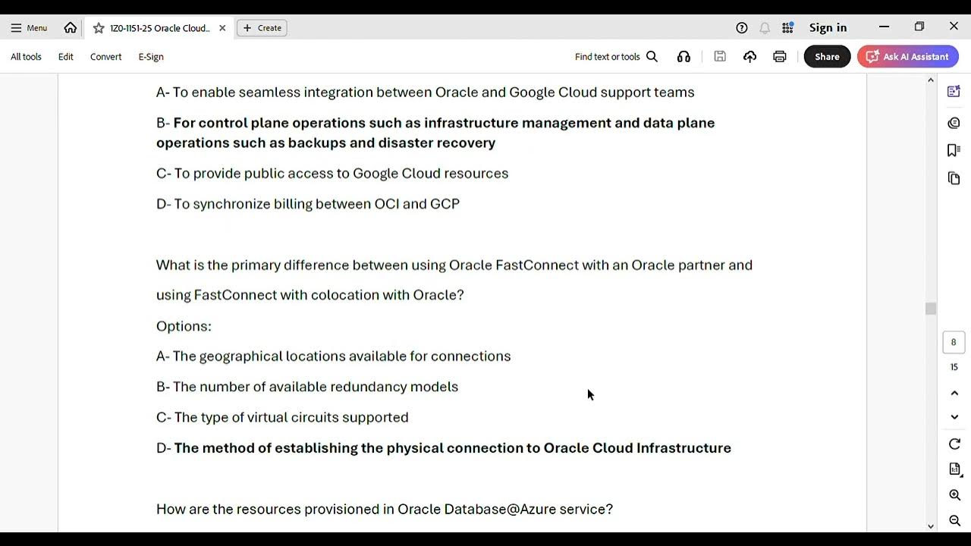The image size is (971, 546).
Task: Switch to the 1Z0-1151-25 Oracle Cloud tab
Action: pyautogui.click(x=159, y=28)
